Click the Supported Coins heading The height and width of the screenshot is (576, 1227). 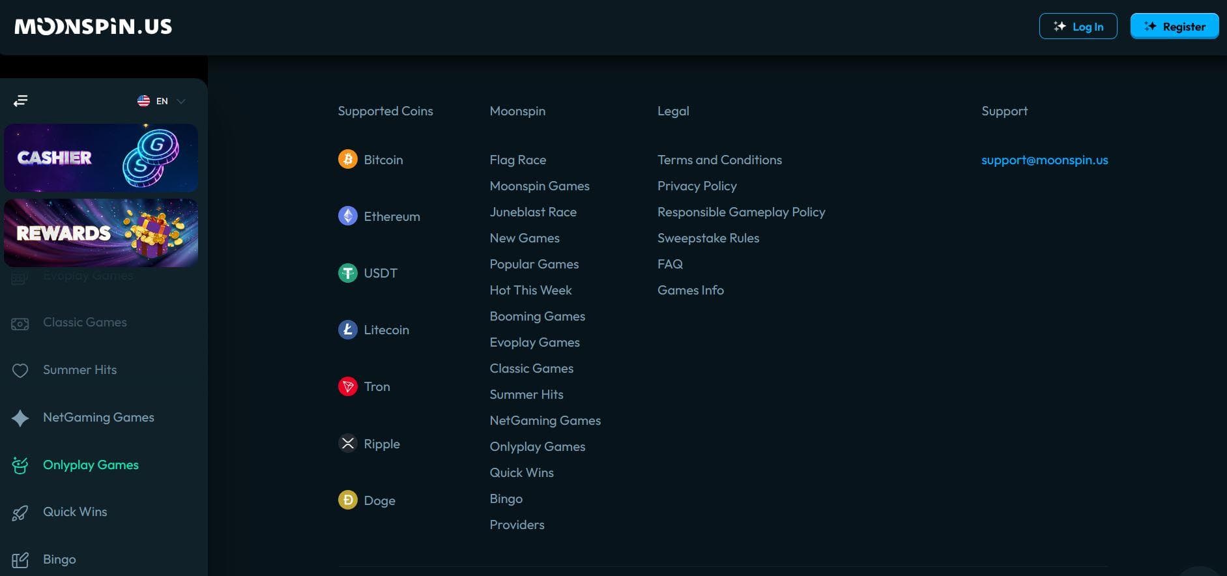point(385,111)
